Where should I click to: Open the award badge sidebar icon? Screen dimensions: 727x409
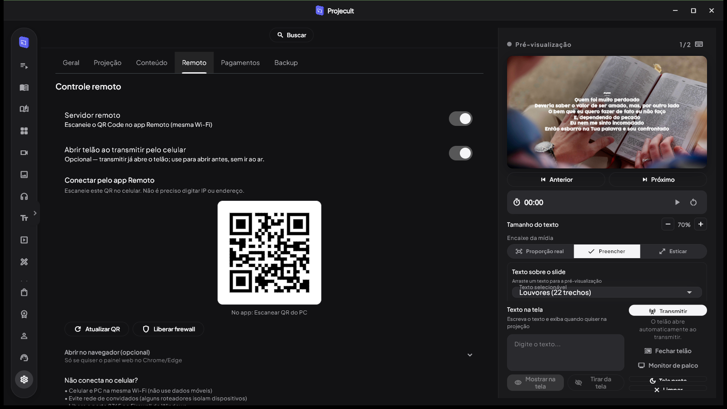24,314
